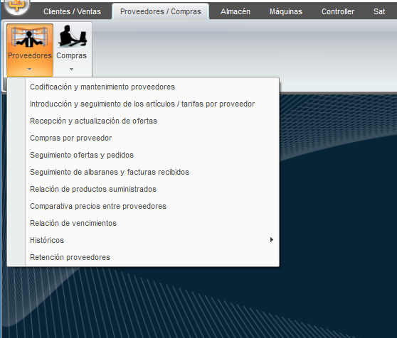Expand the Compras dropdown arrow
The height and width of the screenshot is (338, 397).
coord(71,69)
